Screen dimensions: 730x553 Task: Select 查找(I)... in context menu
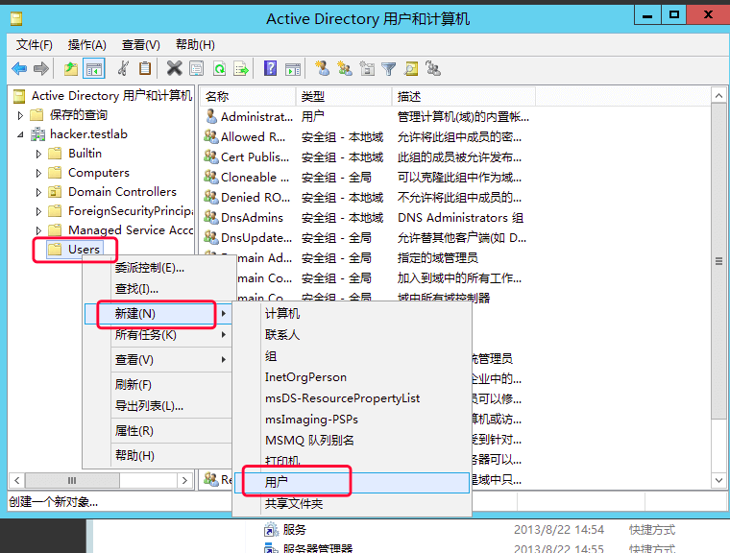(x=158, y=289)
